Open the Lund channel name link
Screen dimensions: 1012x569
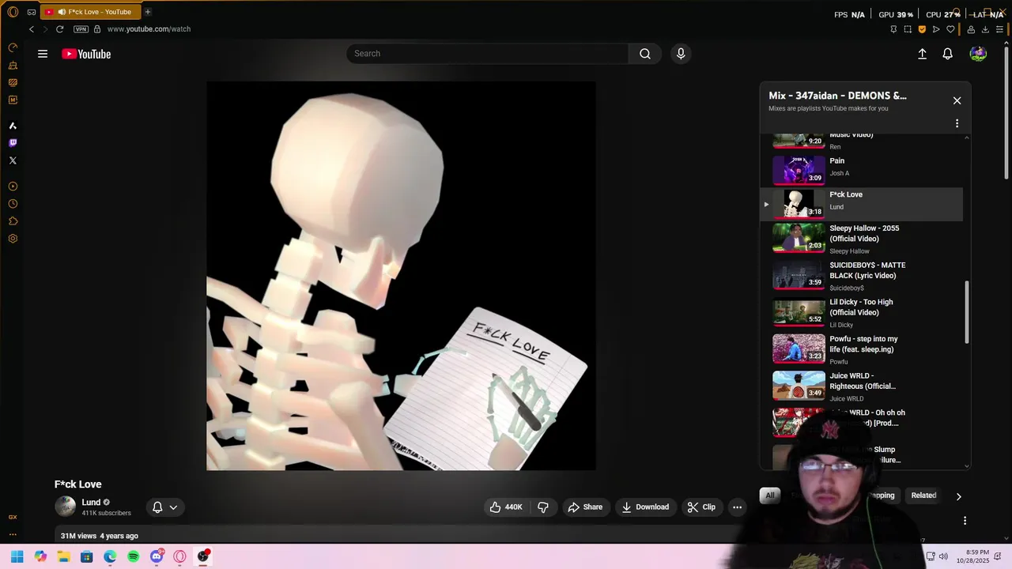pos(91,503)
